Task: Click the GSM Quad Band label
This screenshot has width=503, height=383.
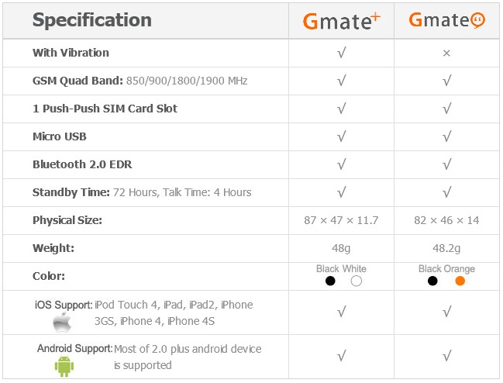Action: [x=78, y=81]
